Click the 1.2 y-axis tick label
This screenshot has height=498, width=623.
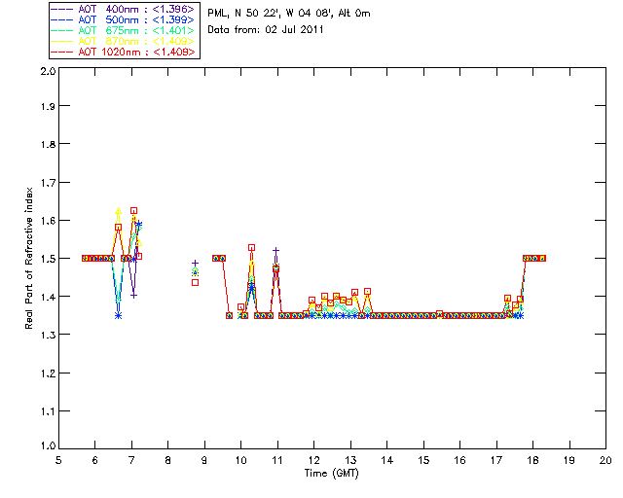coord(48,373)
